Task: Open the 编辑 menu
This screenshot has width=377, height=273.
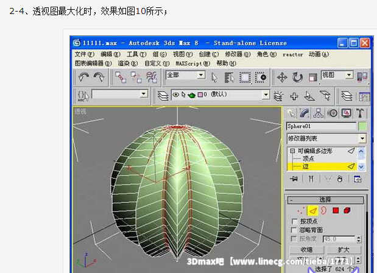Action: pos(111,54)
